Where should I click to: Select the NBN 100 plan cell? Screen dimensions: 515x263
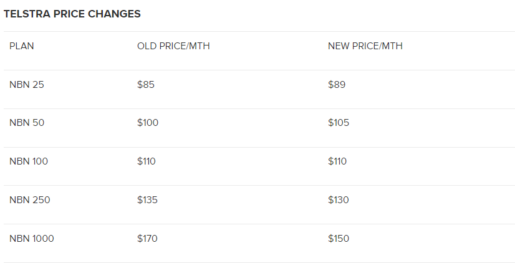pyautogui.click(x=29, y=161)
